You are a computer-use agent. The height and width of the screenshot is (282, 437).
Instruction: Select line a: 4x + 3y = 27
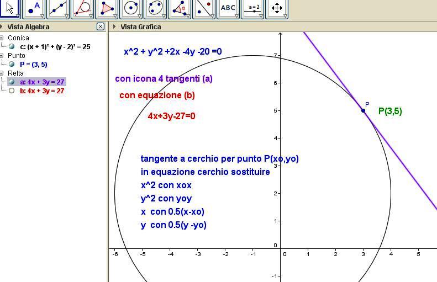click(42, 82)
